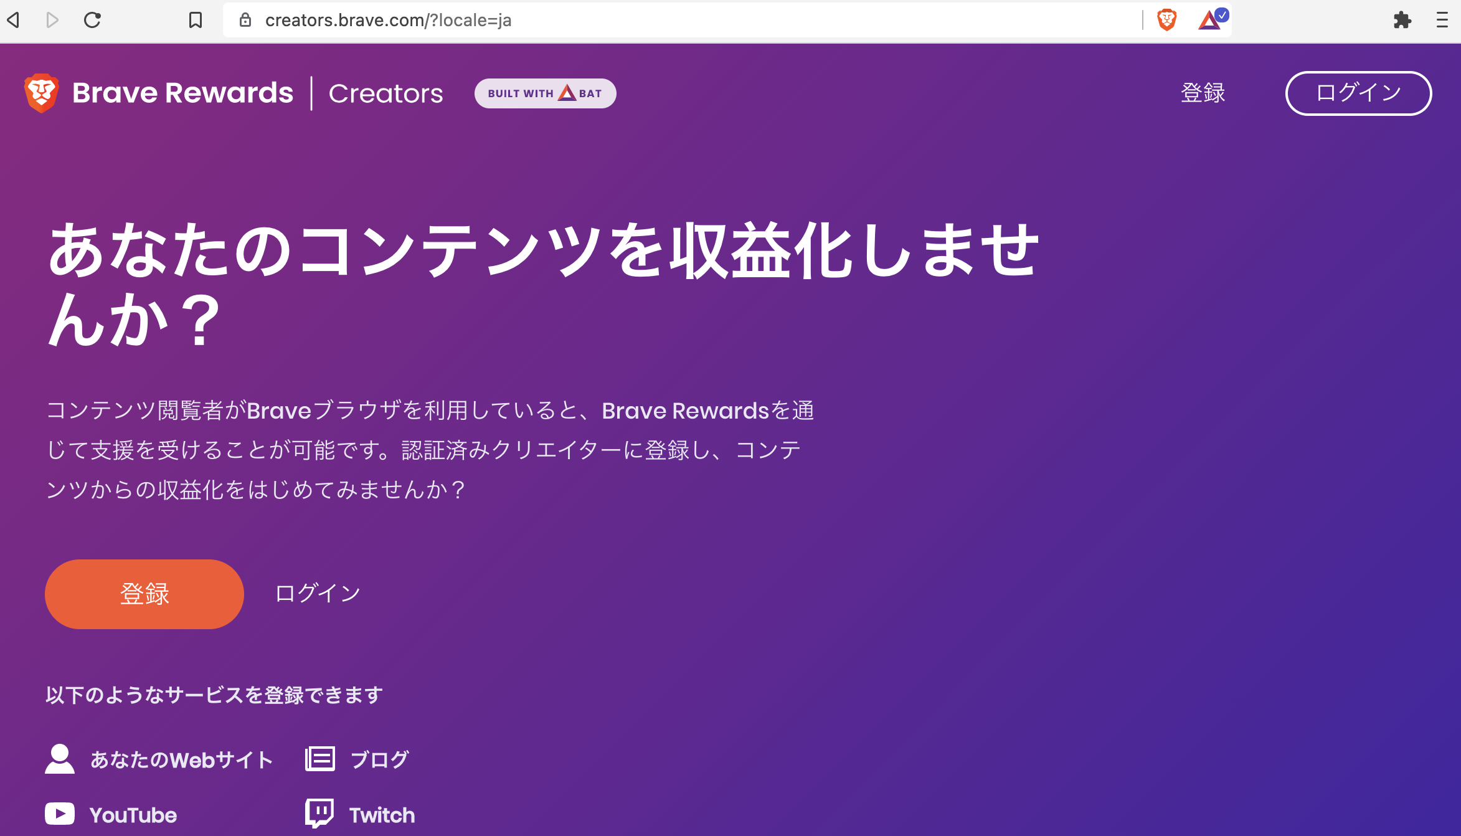Click the person icon for あなたのWebサイト
1461x836 pixels.
coord(60,759)
